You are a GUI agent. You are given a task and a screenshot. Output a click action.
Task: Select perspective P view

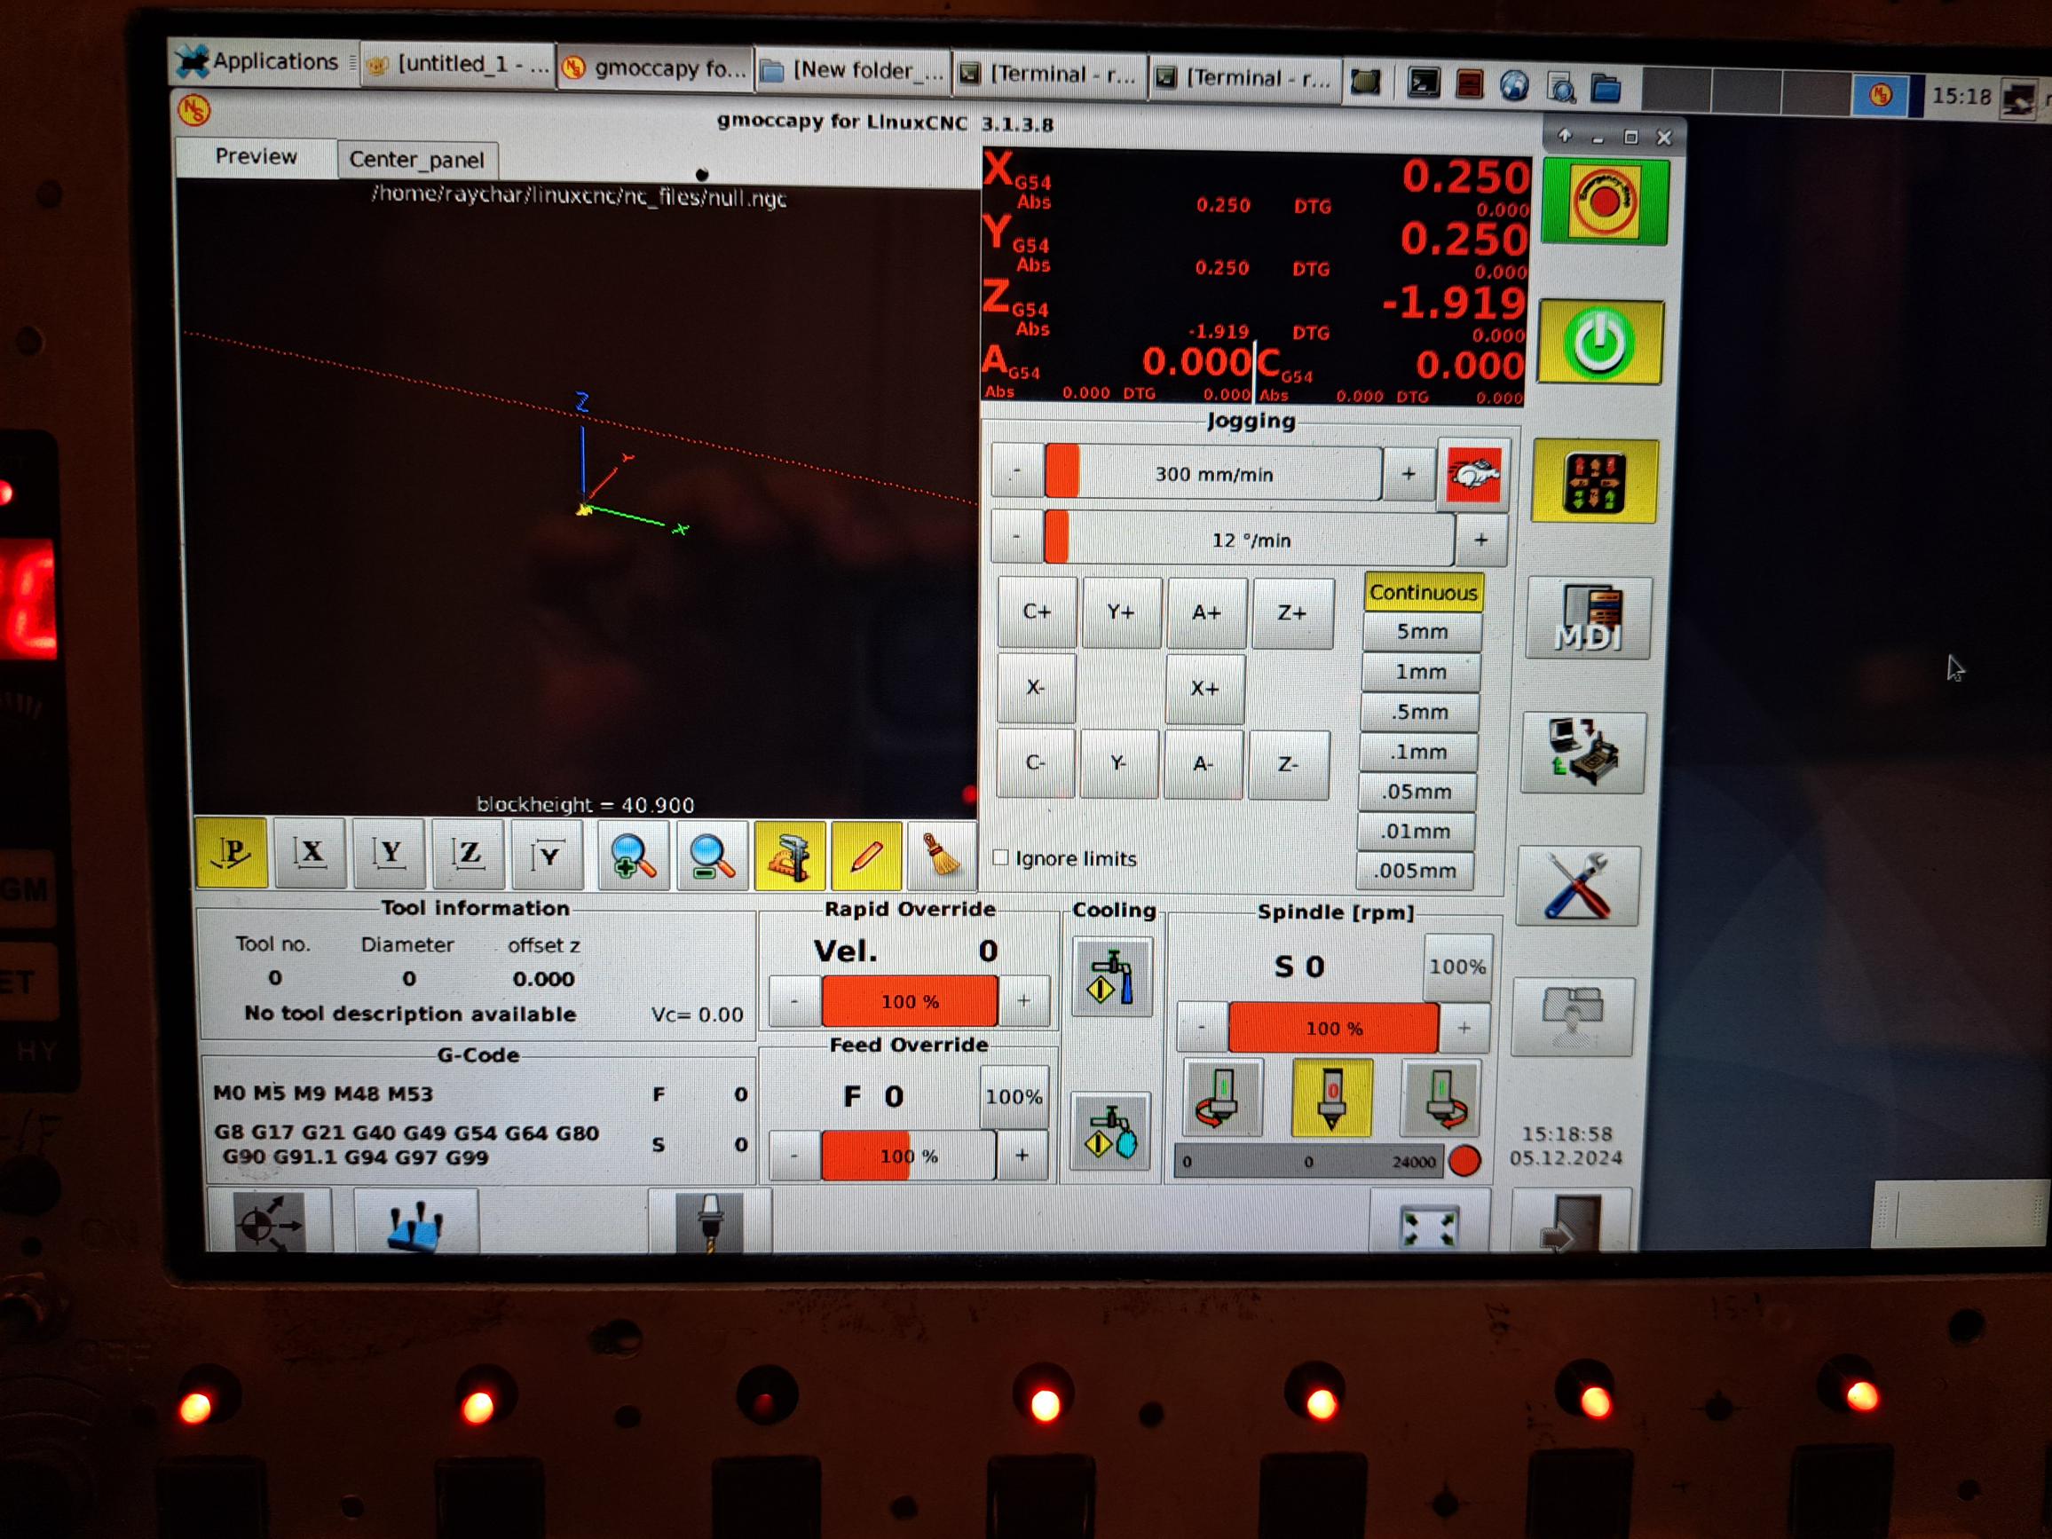(x=232, y=853)
